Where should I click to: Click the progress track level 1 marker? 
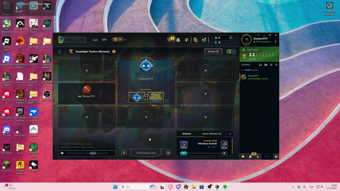[184, 153]
